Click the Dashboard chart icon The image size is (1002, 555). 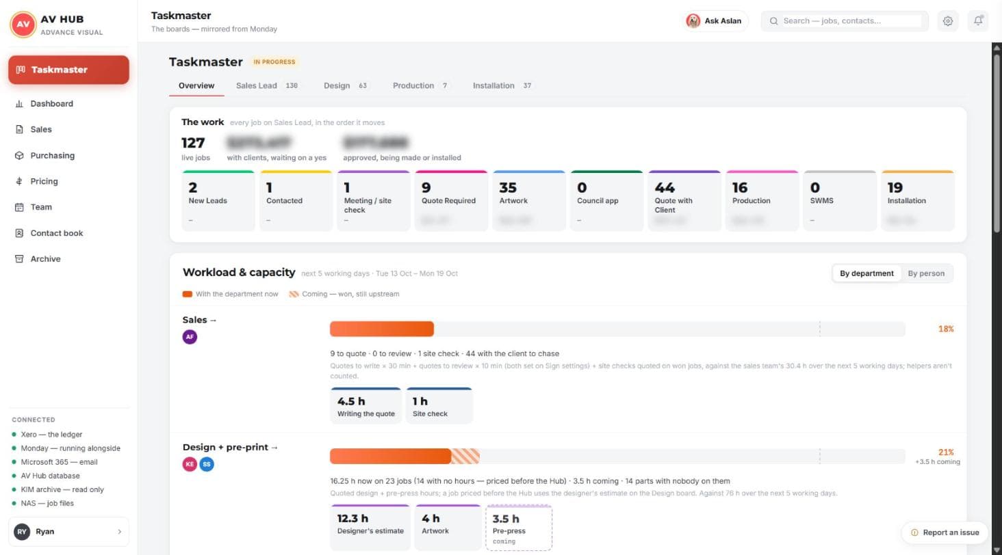[19, 104]
